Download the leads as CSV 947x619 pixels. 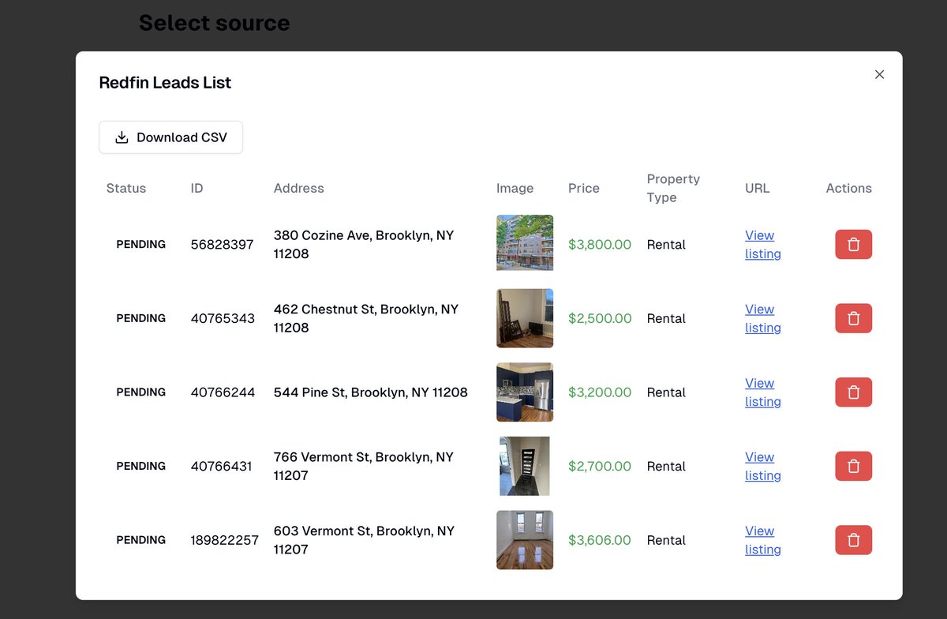[170, 137]
